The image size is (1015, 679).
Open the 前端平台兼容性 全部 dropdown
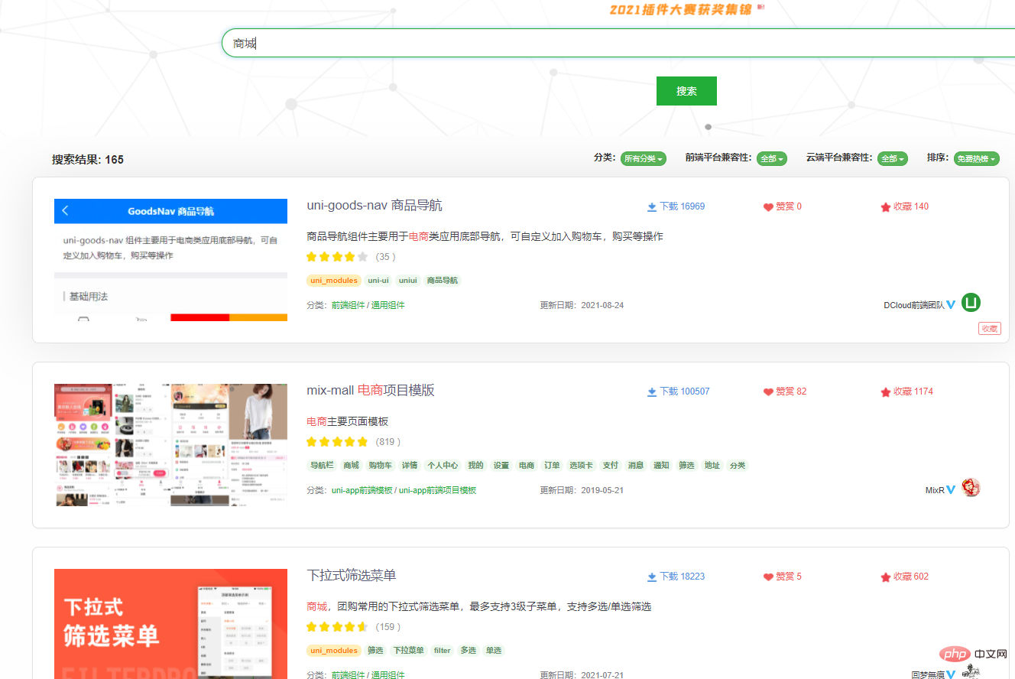point(771,159)
